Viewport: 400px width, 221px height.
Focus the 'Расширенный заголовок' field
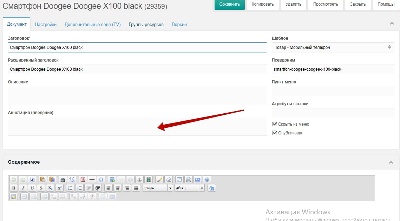pos(138,69)
